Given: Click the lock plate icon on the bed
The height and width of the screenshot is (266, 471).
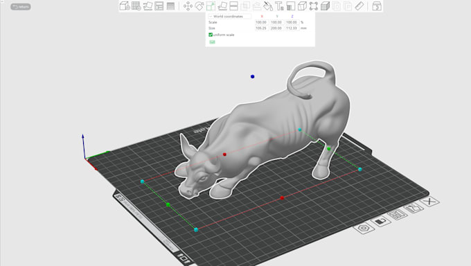Looking at the screenshot, I should (380, 222).
